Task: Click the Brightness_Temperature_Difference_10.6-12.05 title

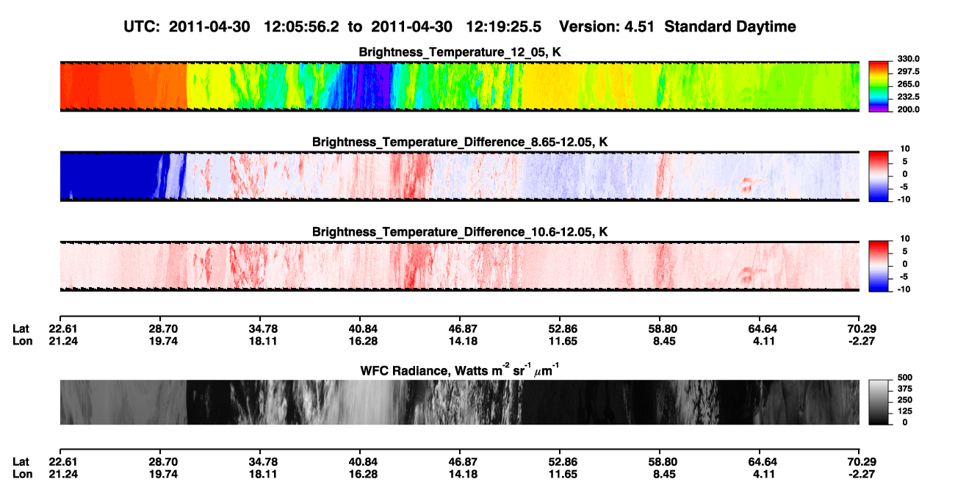Action: (460, 232)
